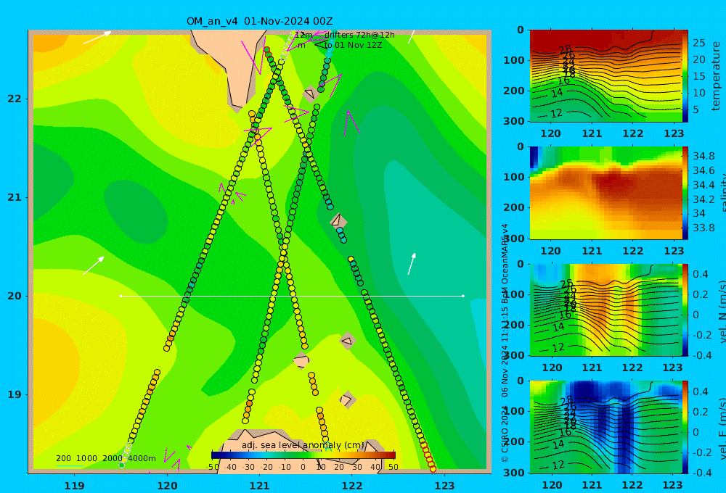Viewport: 726px width, 493px height.
Task: Click the '34.2' salinity tick label
Action: click(703, 199)
